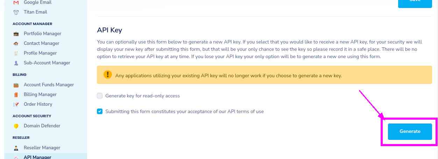Click the Portfolio Manager briefcase icon
The width and height of the screenshot is (438, 159).
pos(16,34)
